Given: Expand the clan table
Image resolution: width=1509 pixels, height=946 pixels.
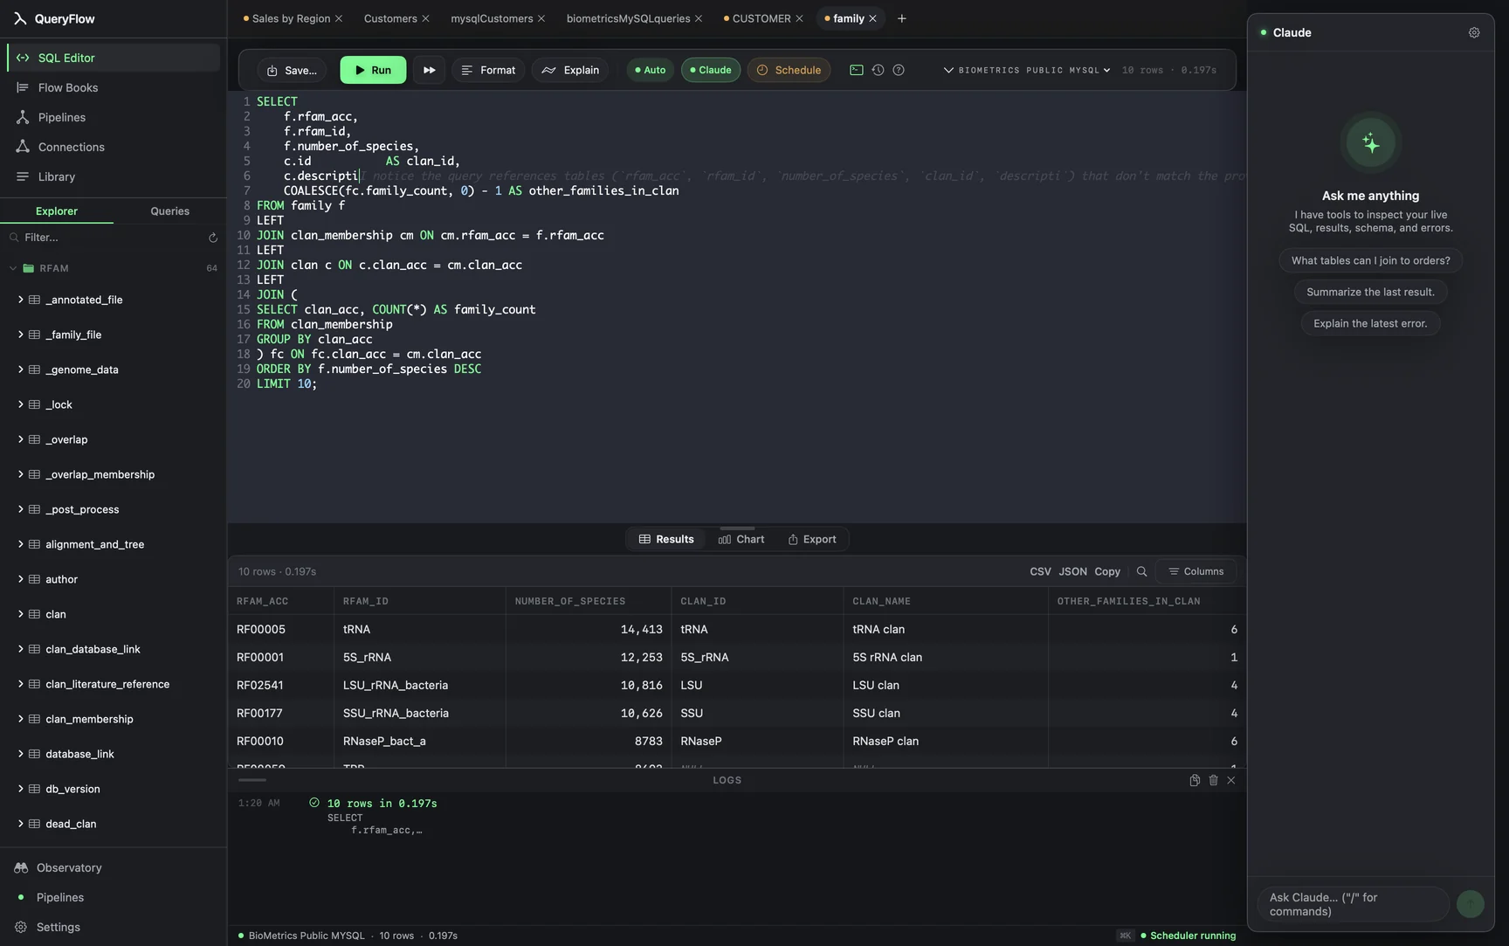Looking at the screenshot, I should (x=20, y=614).
